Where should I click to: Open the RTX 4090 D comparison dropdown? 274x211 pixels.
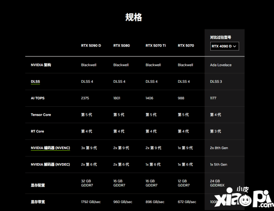[x=225, y=46]
